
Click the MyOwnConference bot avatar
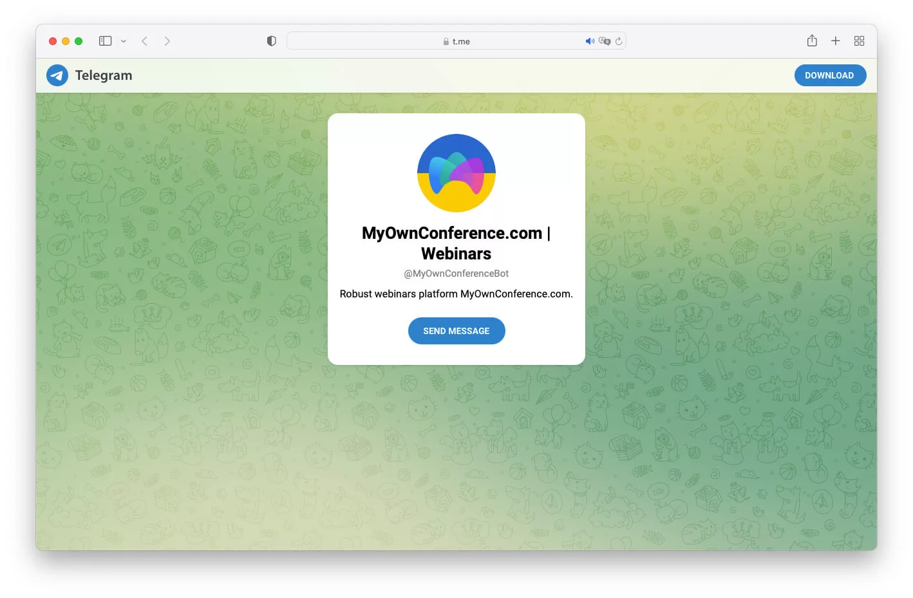coord(456,173)
